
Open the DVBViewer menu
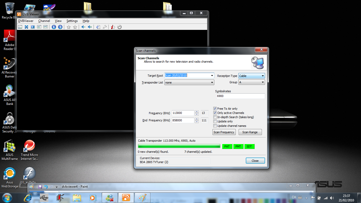26,21
